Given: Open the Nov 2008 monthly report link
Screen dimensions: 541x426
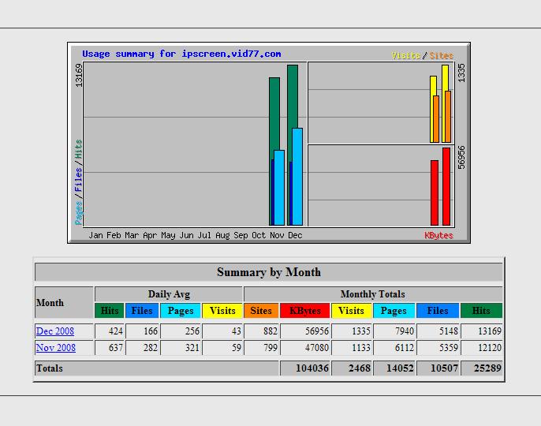Looking at the screenshot, I should coord(55,348).
